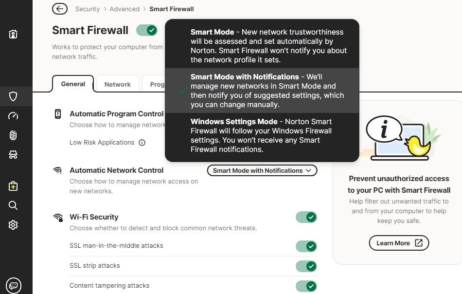Screen dimensions: 462x294
Task: Click the Low Risk Applications info icon
Action: [142, 143]
